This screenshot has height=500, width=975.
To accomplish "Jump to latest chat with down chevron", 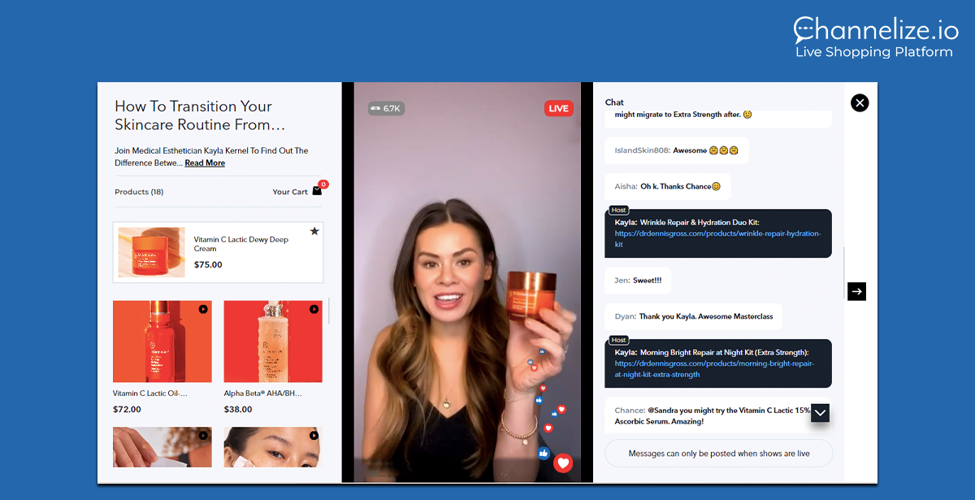I will tap(820, 413).
